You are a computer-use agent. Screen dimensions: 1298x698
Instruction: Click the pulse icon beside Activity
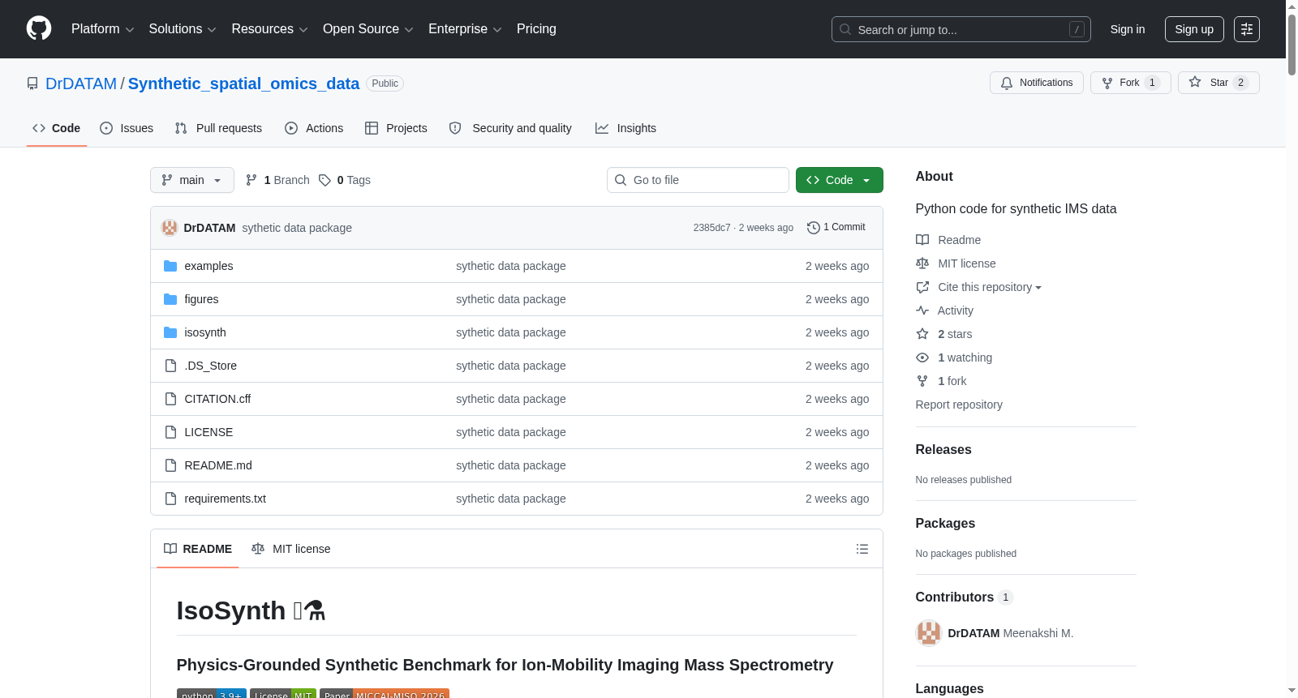point(922,310)
